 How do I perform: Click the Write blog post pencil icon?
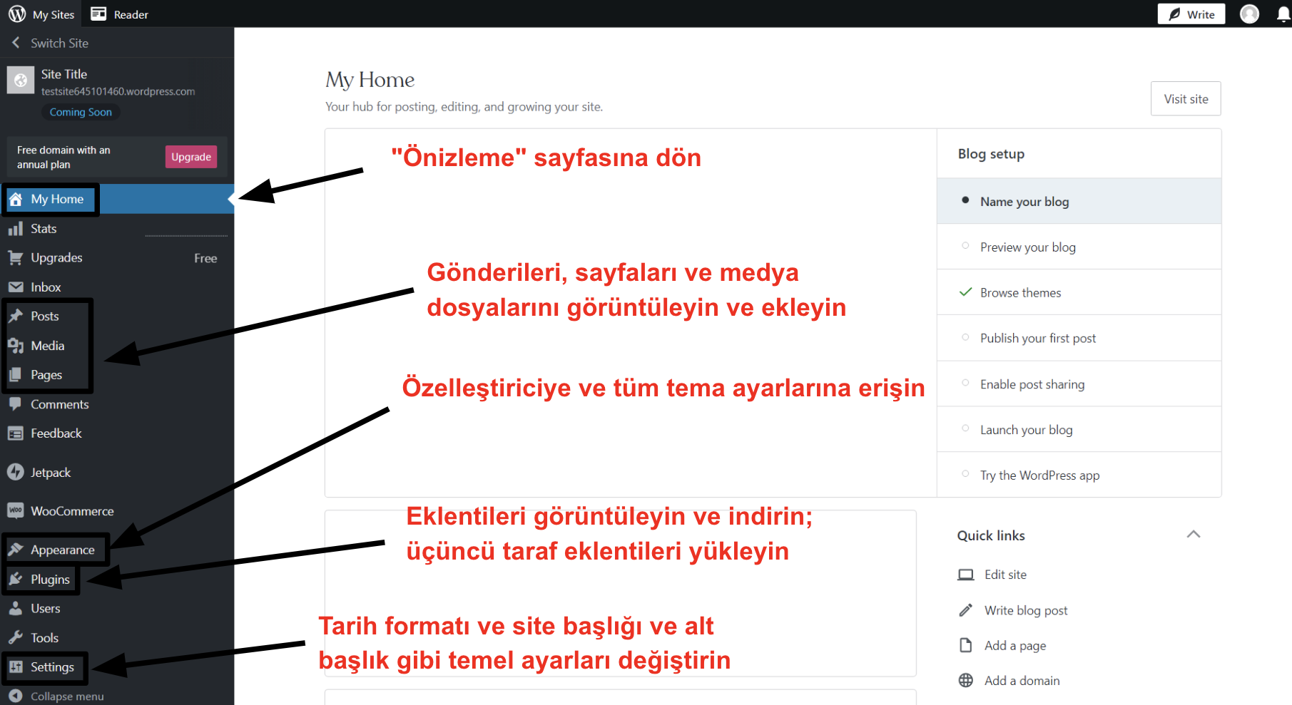tap(966, 610)
